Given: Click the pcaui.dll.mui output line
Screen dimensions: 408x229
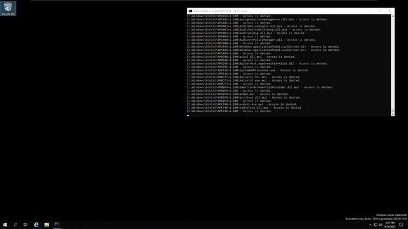Looking at the screenshot, I should pos(241,57).
